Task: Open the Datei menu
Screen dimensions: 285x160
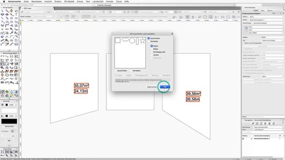Action: (26, 1)
